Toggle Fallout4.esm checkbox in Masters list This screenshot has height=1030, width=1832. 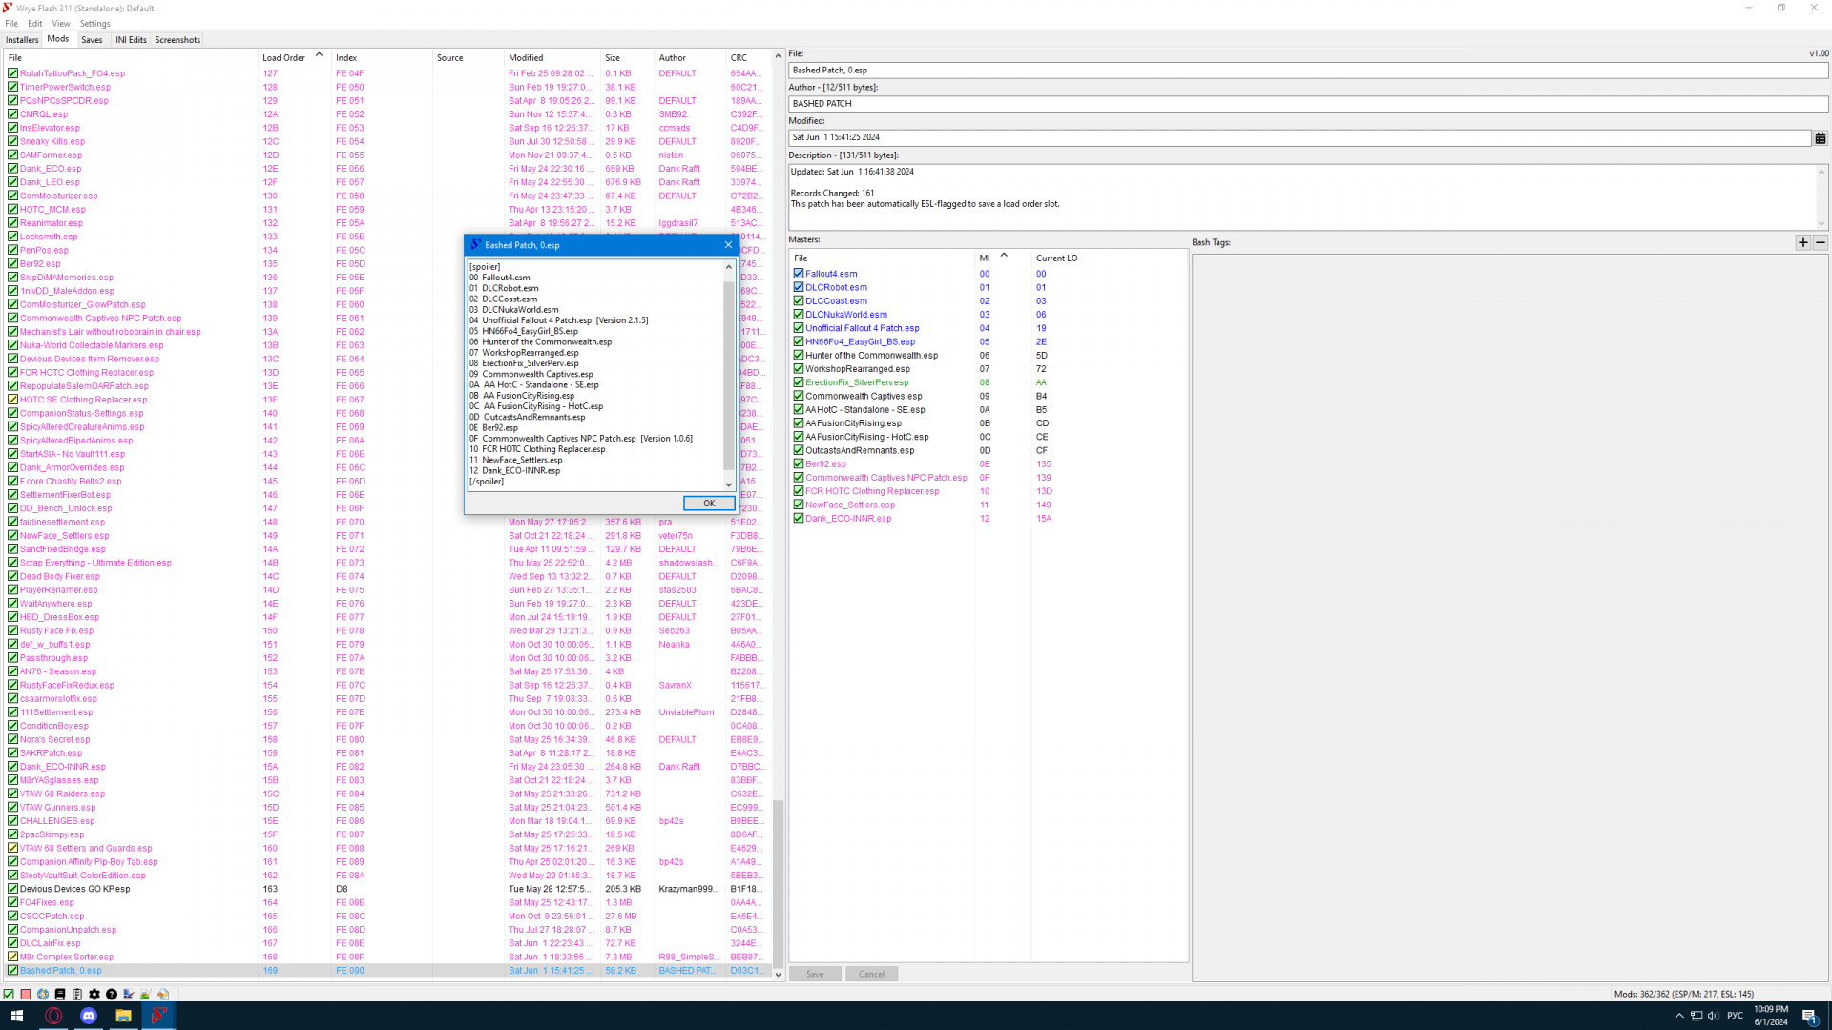pyautogui.click(x=799, y=274)
